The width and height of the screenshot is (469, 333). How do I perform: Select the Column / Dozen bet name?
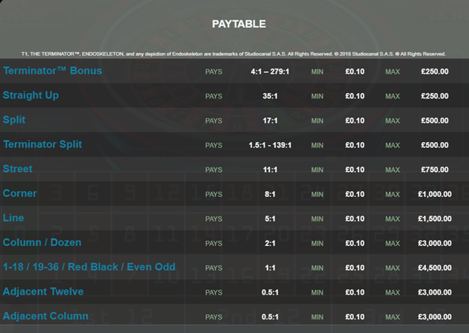tap(42, 242)
